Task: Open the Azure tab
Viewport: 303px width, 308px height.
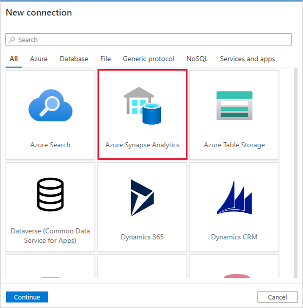Action: [x=38, y=59]
